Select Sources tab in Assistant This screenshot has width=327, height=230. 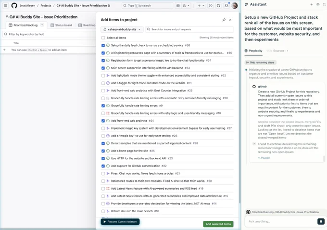[x=277, y=51]
